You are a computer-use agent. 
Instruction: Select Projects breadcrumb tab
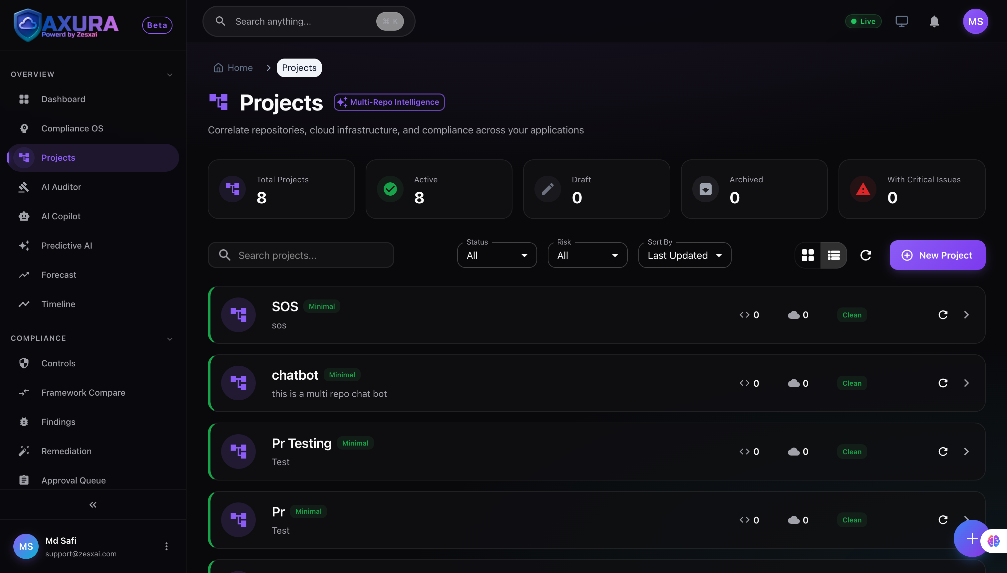pyautogui.click(x=299, y=67)
